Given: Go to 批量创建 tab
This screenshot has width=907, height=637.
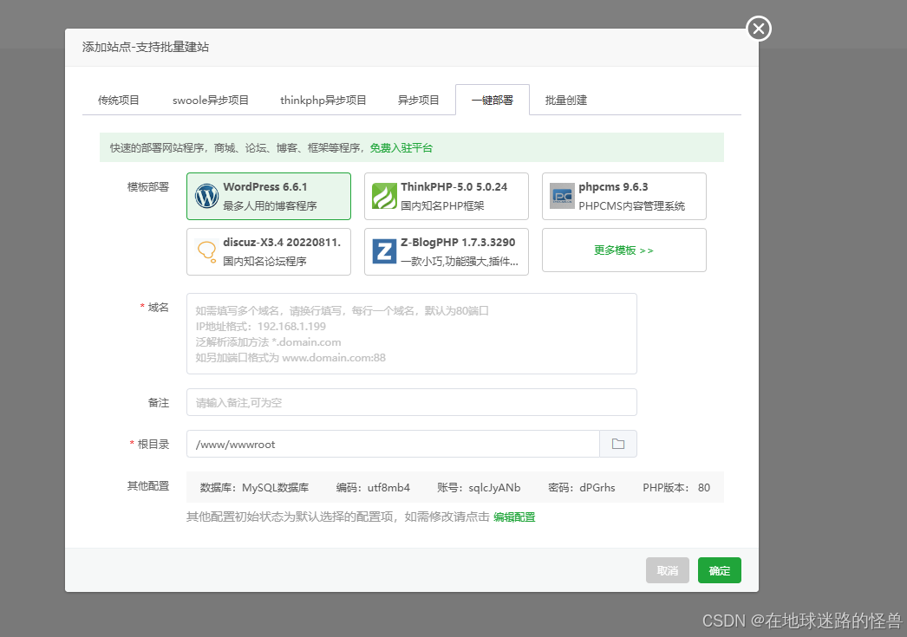Looking at the screenshot, I should tap(565, 100).
